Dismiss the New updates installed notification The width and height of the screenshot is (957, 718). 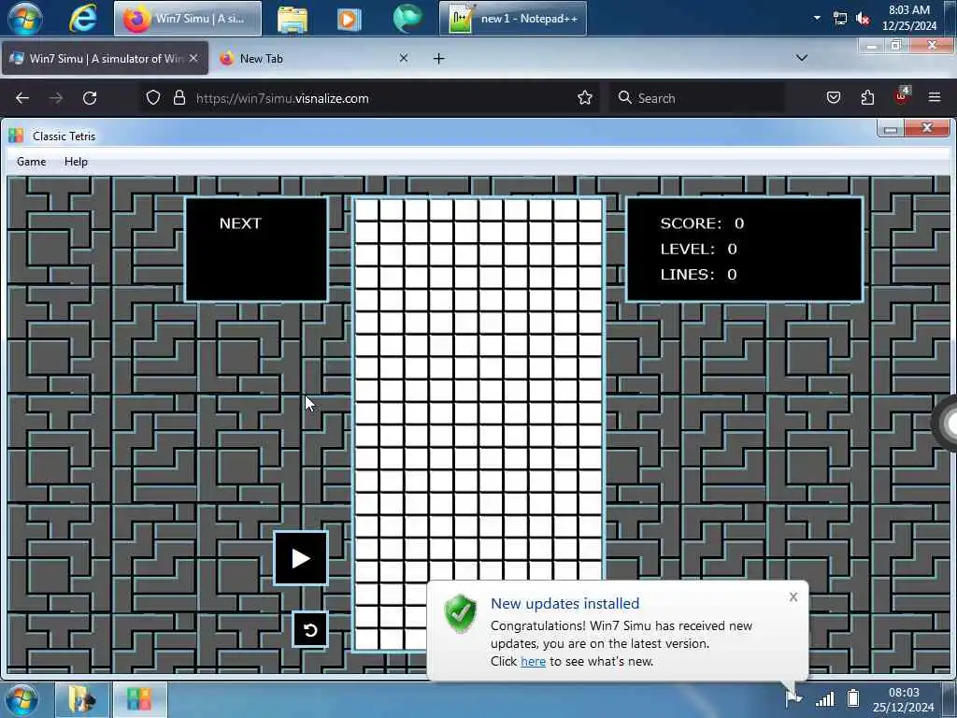point(793,597)
